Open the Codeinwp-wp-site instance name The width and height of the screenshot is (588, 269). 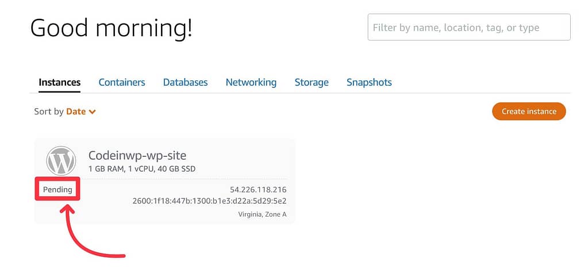tap(137, 155)
